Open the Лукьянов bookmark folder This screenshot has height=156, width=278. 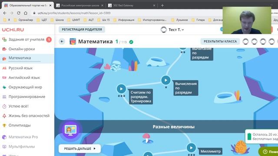(x=179, y=20)
